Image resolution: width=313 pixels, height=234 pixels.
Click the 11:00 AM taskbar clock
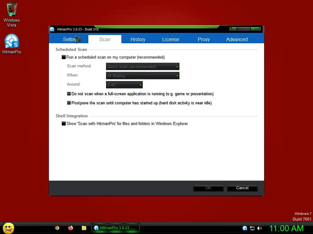[x=286, y=228]
